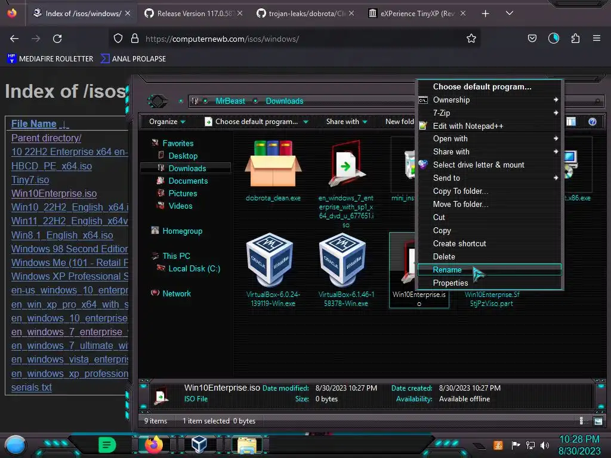This screenshot has height=458, width=611.
Task: Expand the 7-Zip submenu
Action: pyautogui.click(x=489, y=113)
